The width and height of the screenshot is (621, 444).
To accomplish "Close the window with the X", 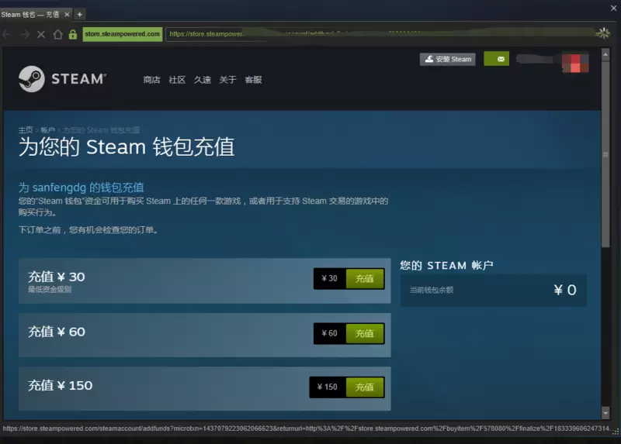I will (614, 8).
